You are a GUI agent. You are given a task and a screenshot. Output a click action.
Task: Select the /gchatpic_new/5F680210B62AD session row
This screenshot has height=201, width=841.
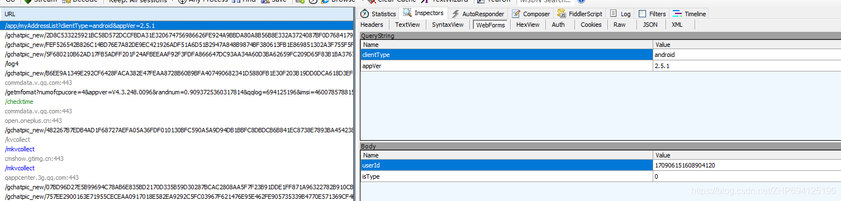177,54
